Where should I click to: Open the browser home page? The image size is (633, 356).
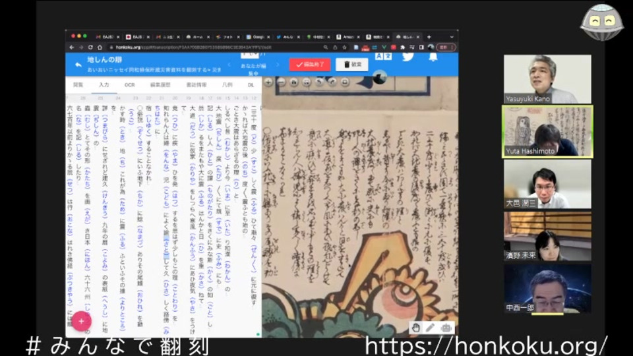100,47
